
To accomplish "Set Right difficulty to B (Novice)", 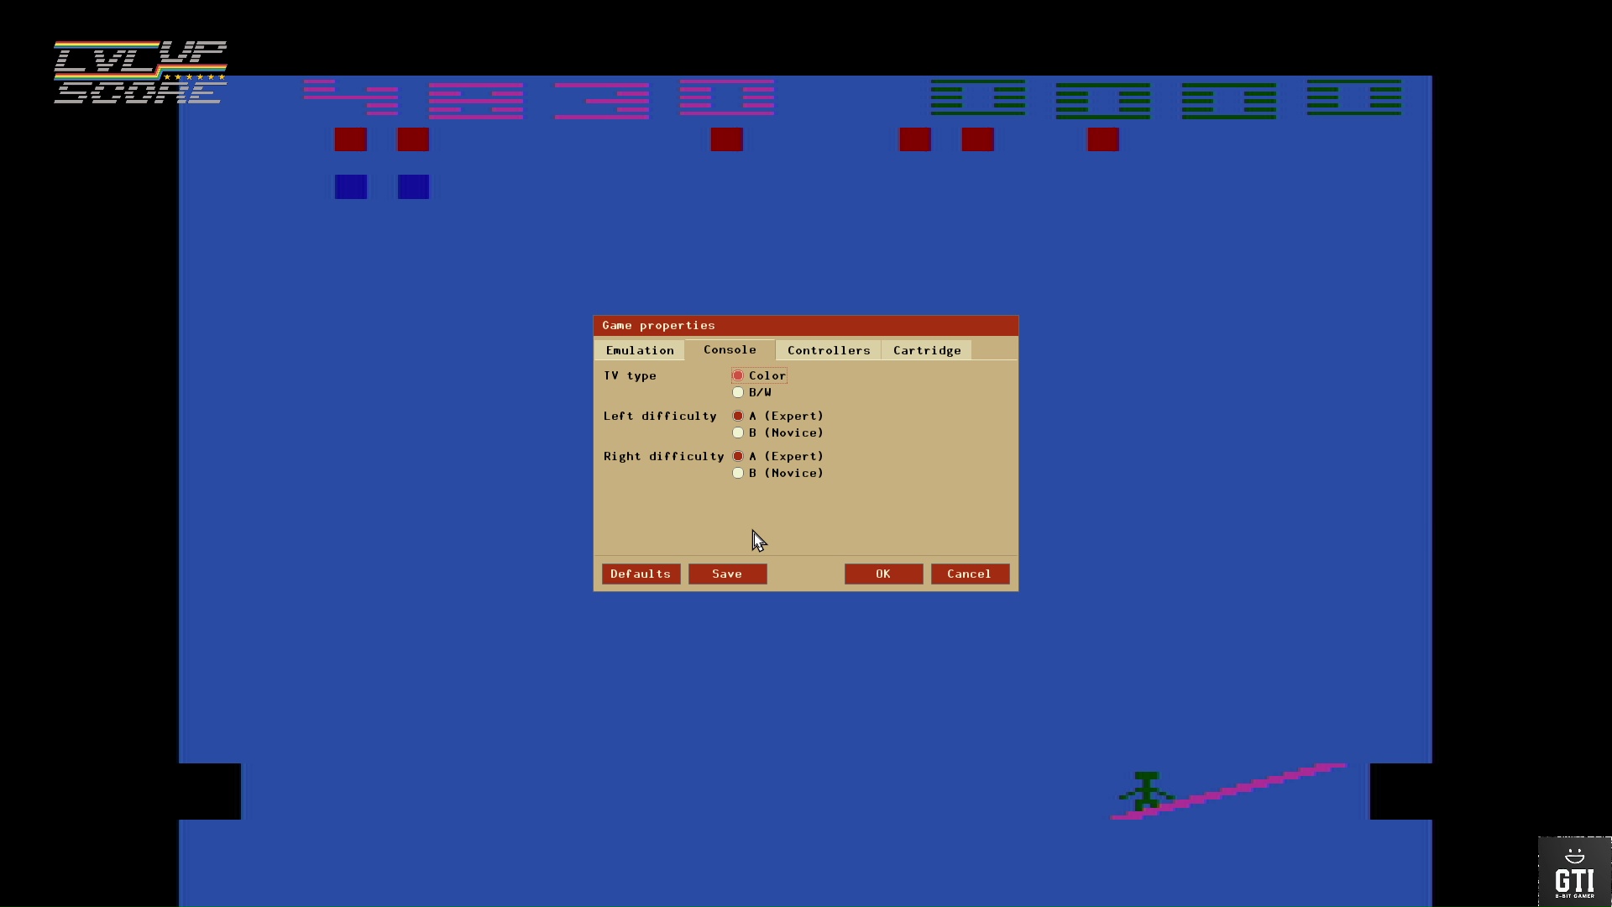I will pos(777,473).
